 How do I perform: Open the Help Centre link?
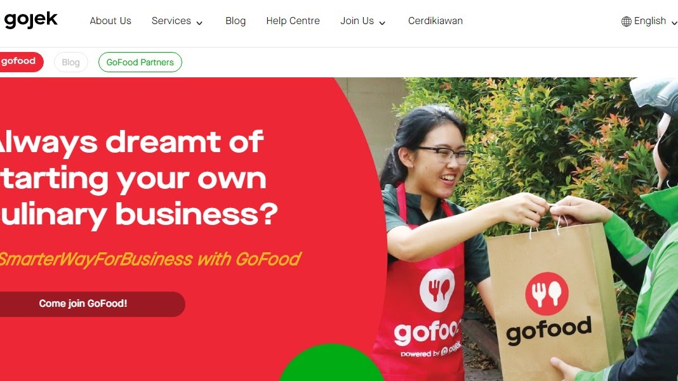(x=293, y=21)
